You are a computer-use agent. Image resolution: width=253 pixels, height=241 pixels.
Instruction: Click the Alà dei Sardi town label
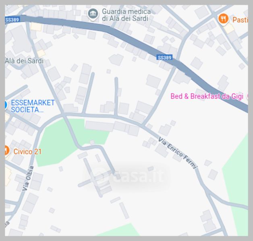pos(24,61)
